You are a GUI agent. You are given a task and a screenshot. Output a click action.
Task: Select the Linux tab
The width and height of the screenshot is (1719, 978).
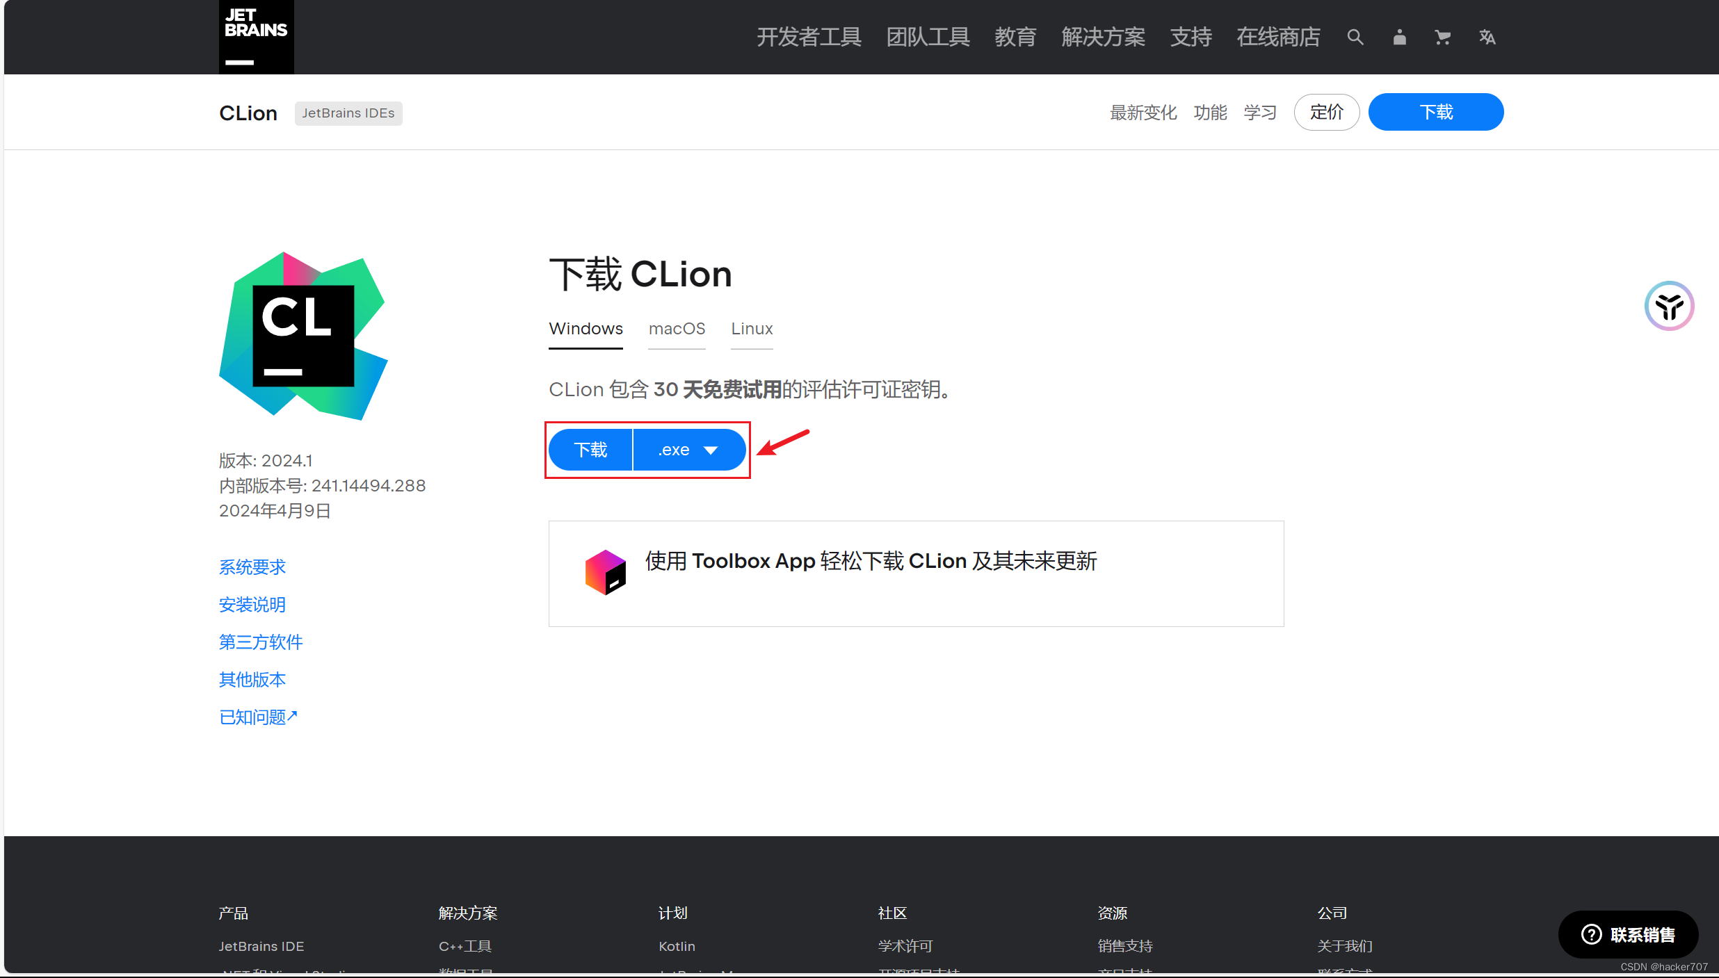coord(752,329)
